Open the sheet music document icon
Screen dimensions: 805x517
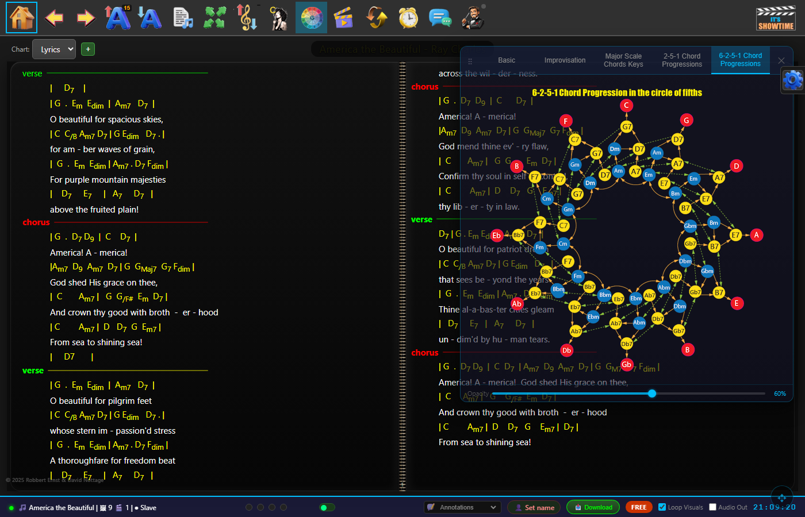click(x=183, y=18)
